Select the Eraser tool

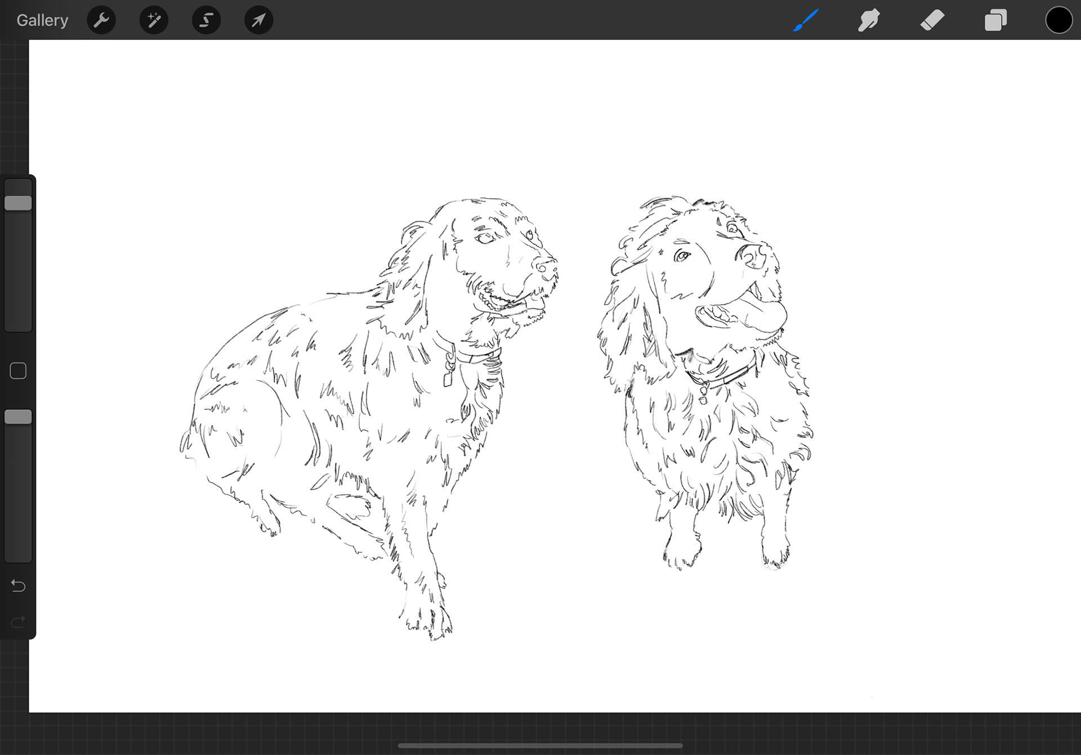pyautogui.click(x=932, y=20)
